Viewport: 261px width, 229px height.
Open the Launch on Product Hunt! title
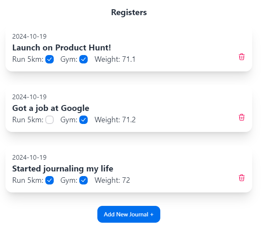(x=62, y=47)
